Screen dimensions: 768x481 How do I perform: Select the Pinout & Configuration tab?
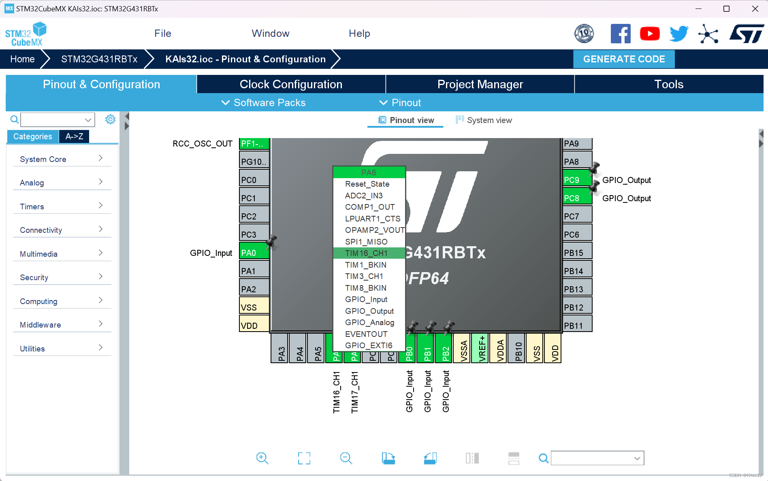click(101, 84)
